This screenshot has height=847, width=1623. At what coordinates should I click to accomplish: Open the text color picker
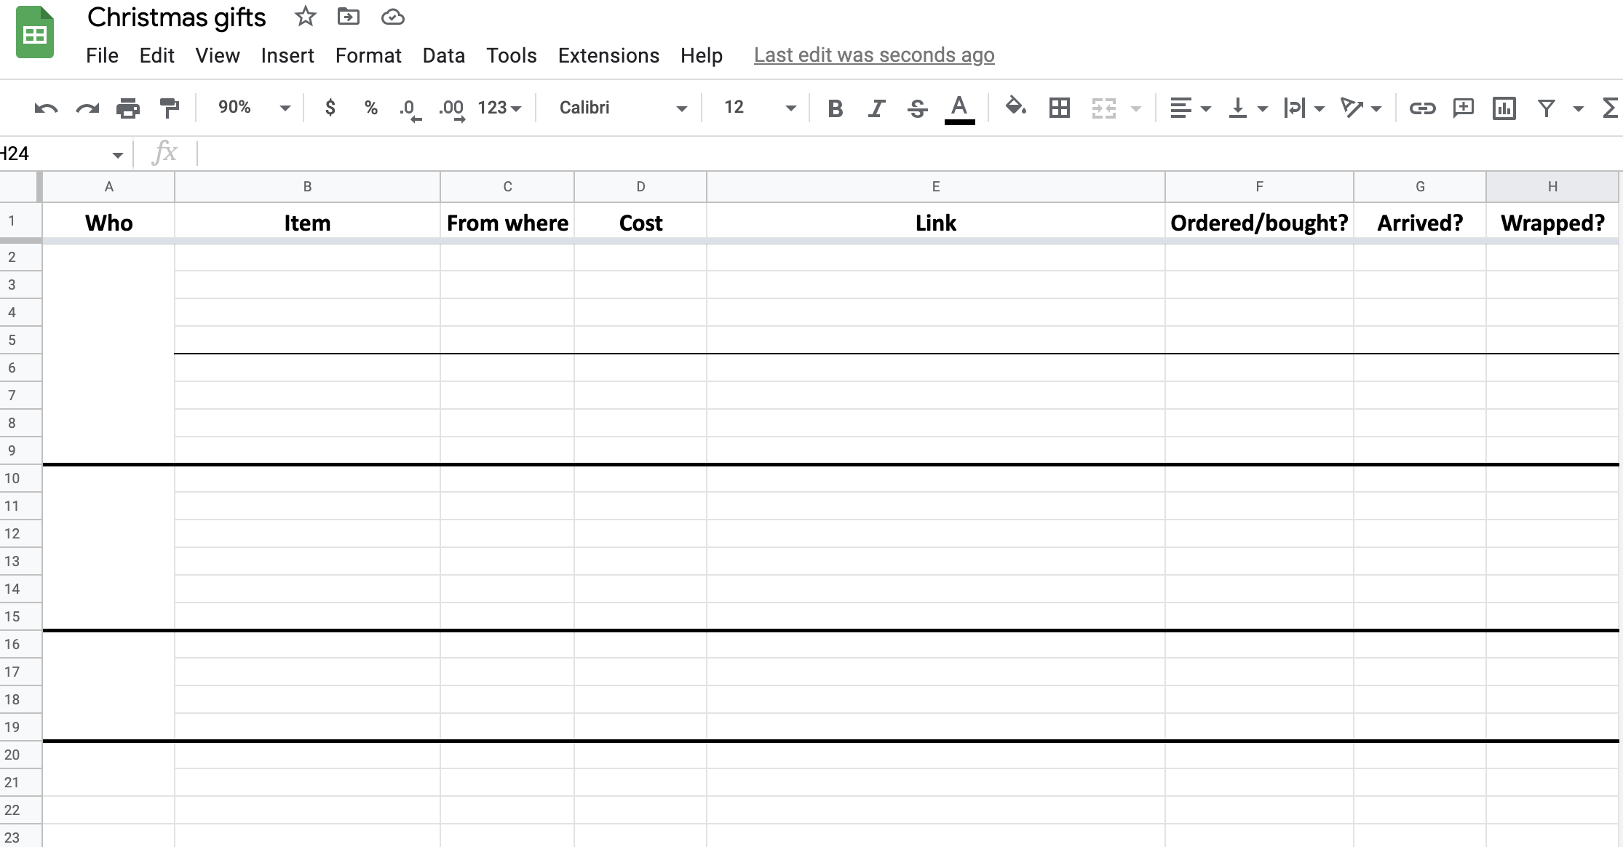point(959,108)
